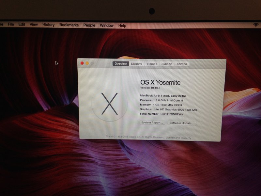Open the File menu

11,24
